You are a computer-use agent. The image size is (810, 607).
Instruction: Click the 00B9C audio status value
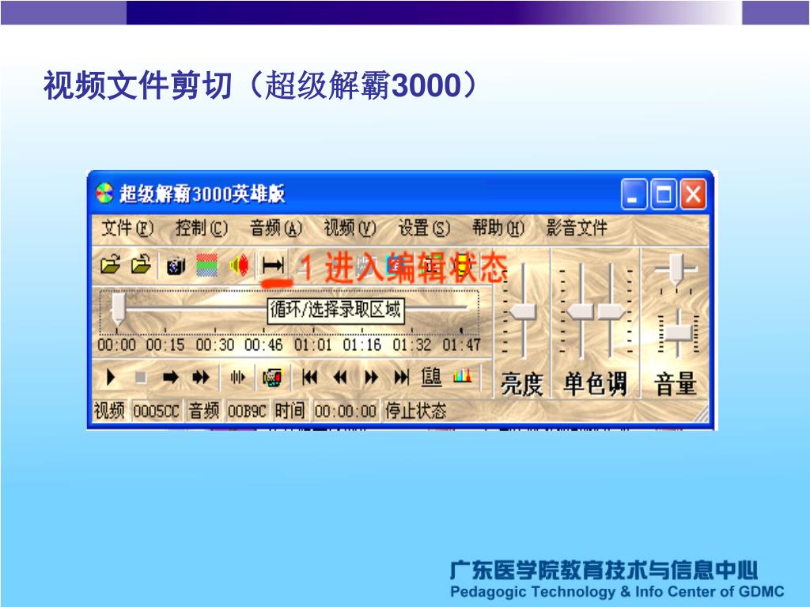(x=247, y=411)
